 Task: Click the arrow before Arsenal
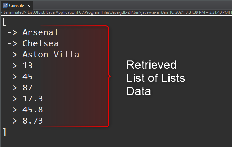click(12, 32)
